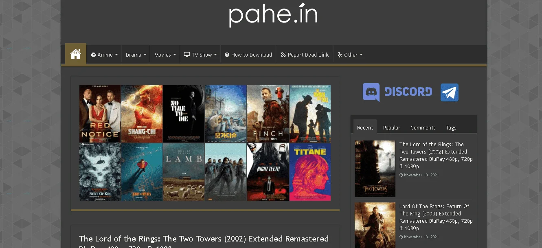Viewport: 542px width, 248px height.
Task: Open the teal poster with red-caped figure
Action: (142, 172)
